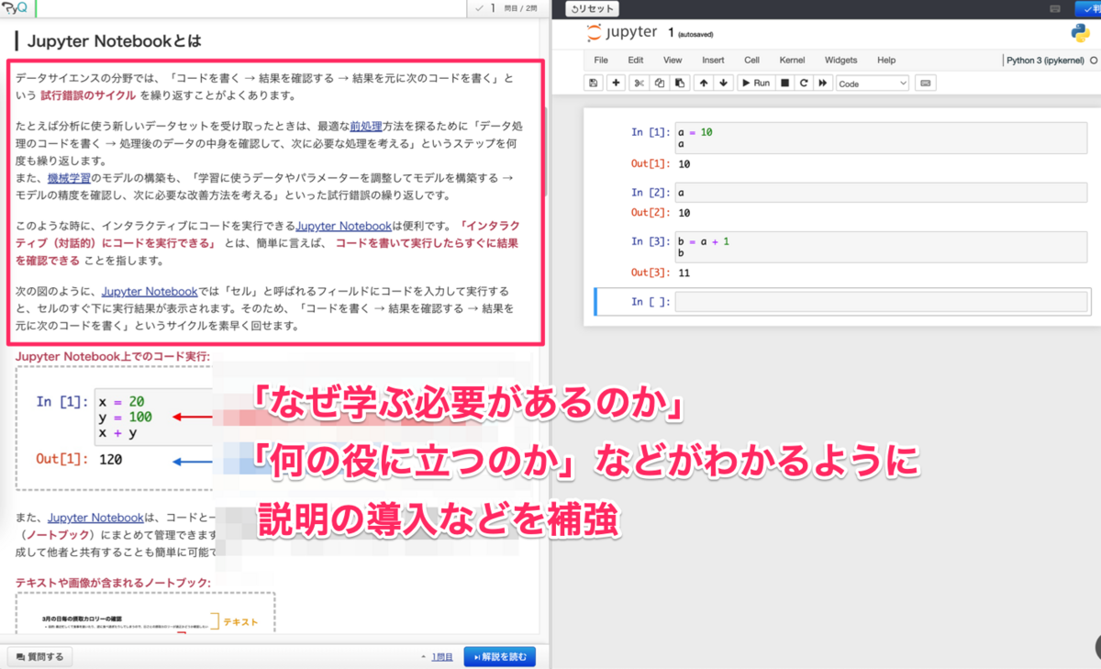Open the View menu
The image size is (1101, 669).
pos(673,60)
